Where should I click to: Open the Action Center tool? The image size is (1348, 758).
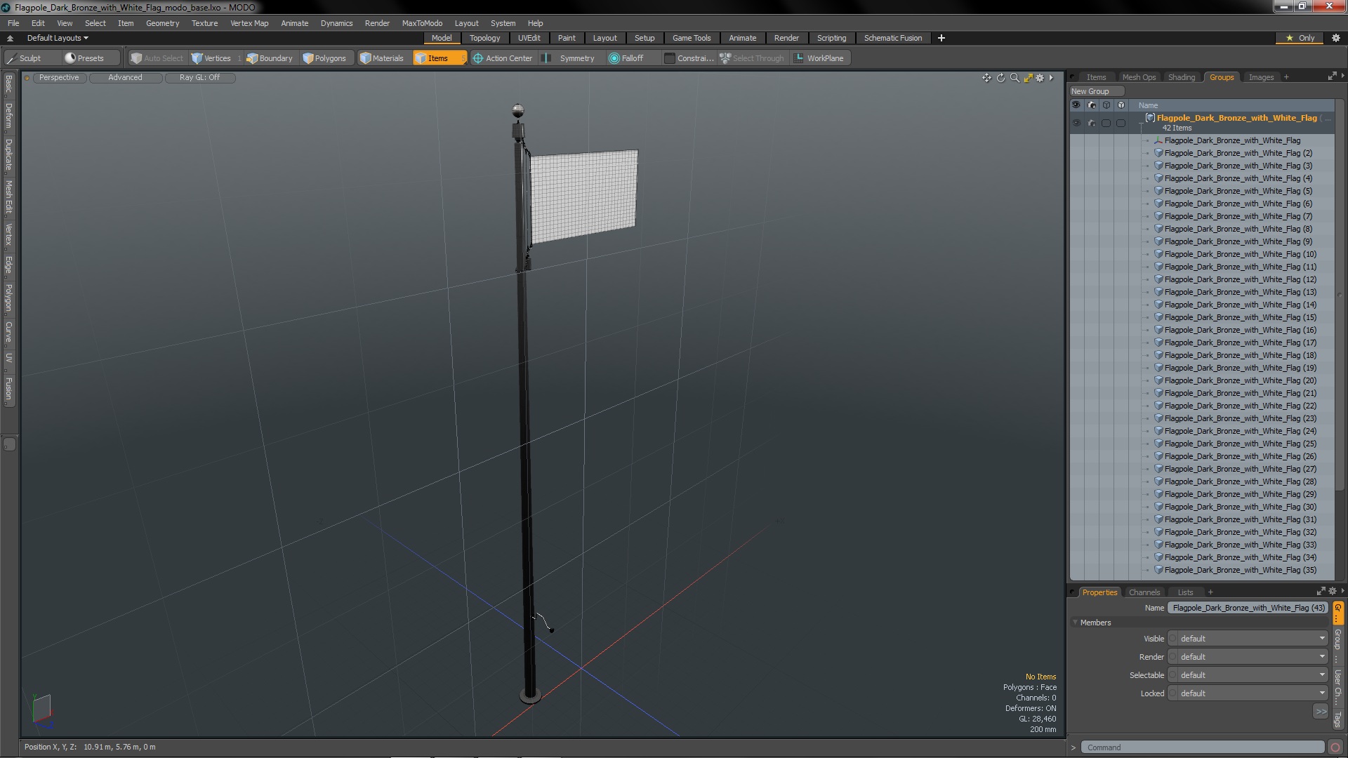tap(503, 58)
